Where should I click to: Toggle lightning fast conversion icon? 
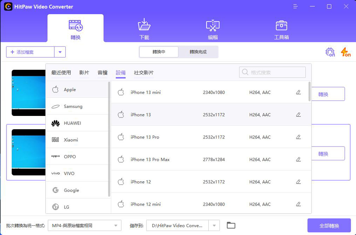(x=346, y=52)
